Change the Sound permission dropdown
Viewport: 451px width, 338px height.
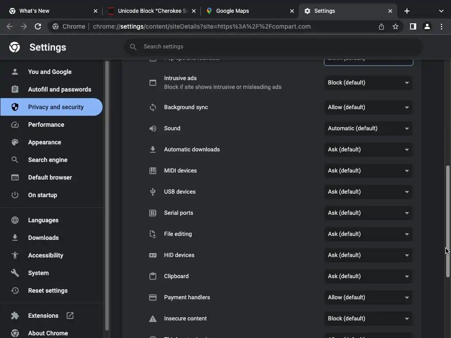(x=368, y=129)
